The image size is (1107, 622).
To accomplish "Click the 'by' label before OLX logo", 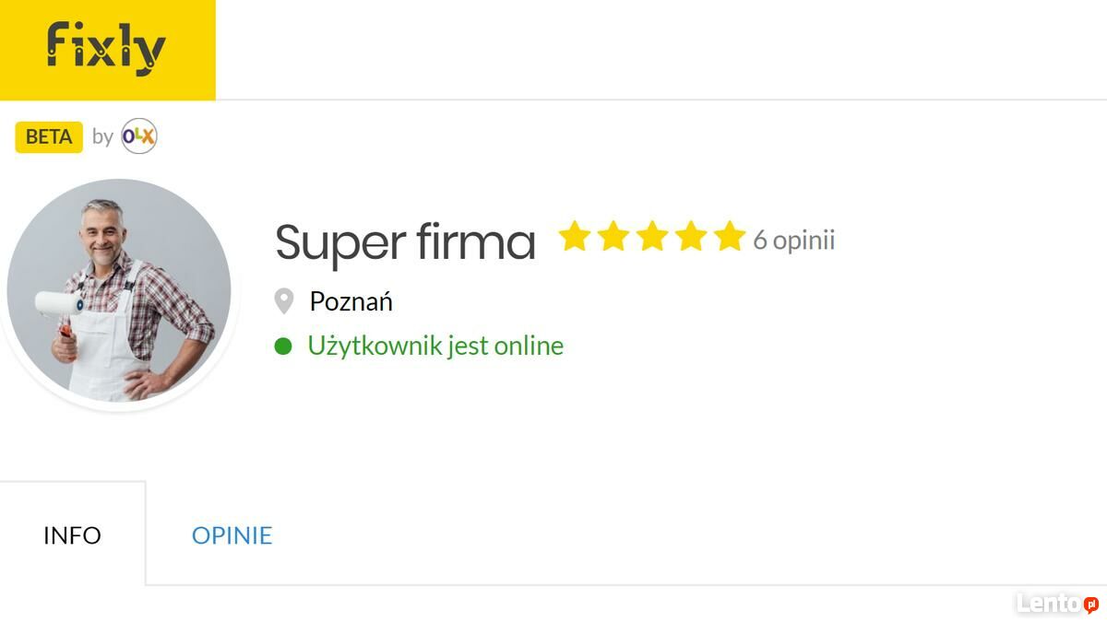I will pos(102,137).
